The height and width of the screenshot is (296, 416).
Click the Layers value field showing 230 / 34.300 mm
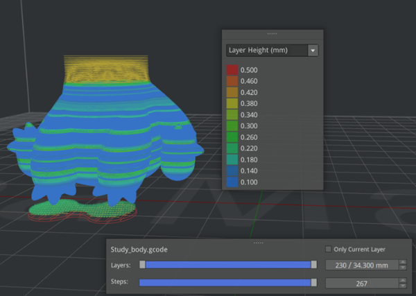tap(361, 265)
